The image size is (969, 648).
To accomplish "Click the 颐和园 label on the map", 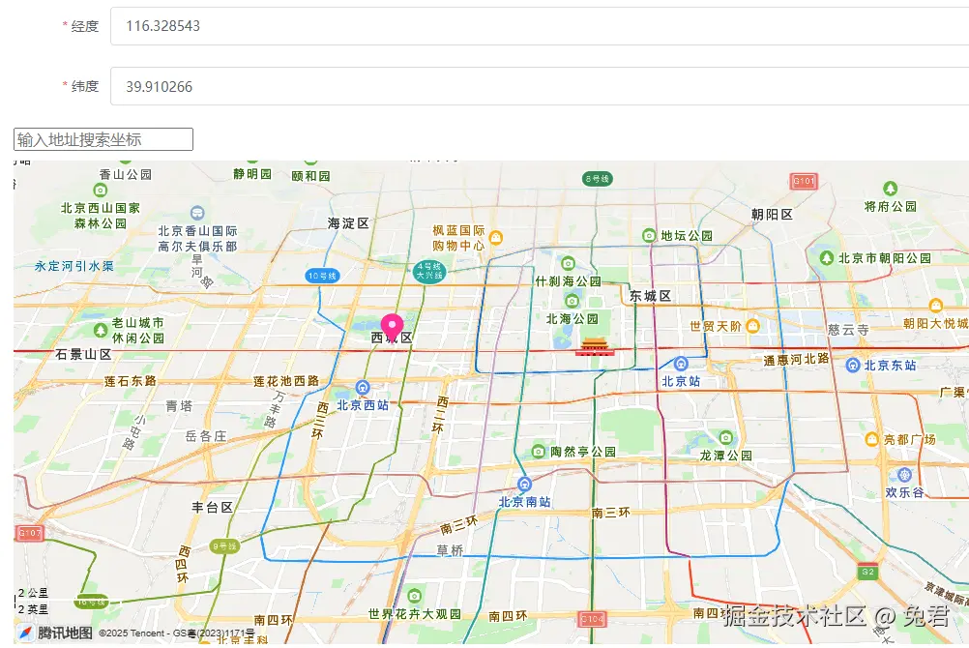I will pos(310,176).
